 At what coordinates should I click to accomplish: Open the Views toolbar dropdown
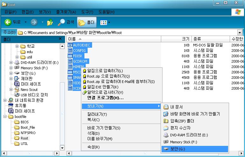tap(105, 22)
